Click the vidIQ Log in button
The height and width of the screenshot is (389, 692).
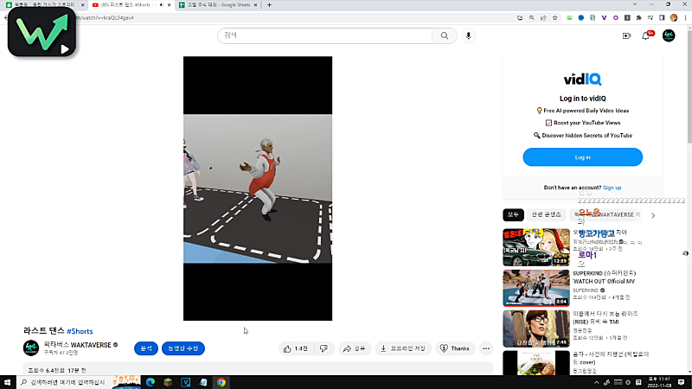coord(582,157)
